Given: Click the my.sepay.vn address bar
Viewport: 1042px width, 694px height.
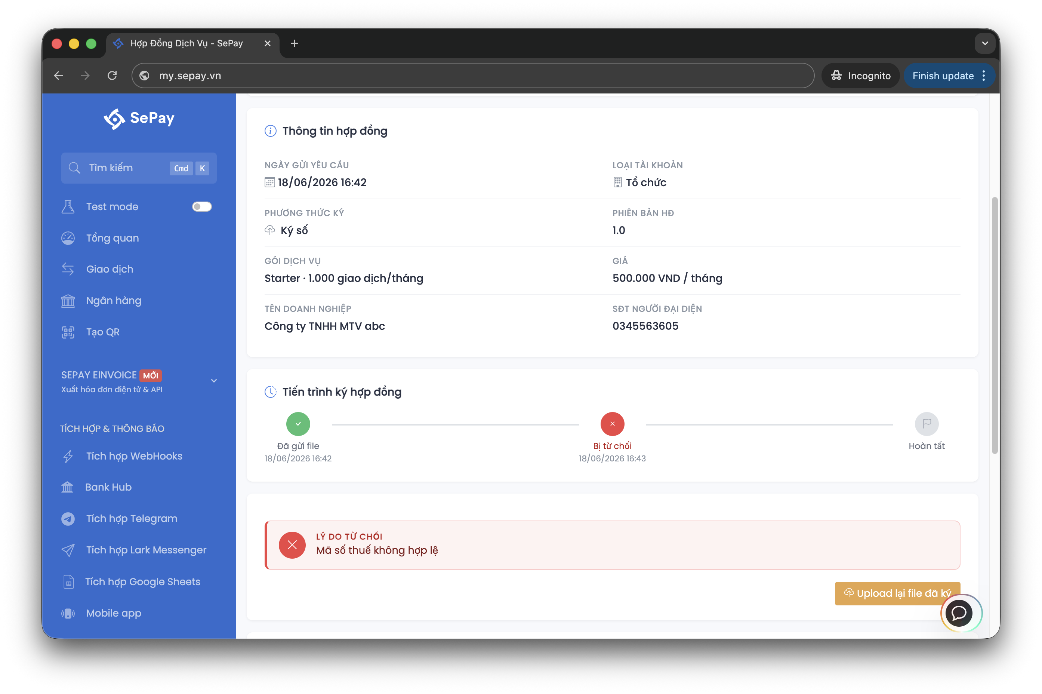Looking at the screenshot, I should click(473, 76).
